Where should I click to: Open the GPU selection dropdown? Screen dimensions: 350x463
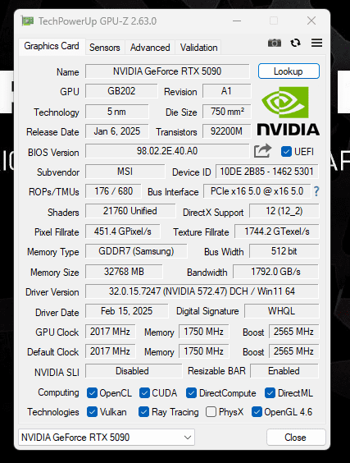point(107,438)
